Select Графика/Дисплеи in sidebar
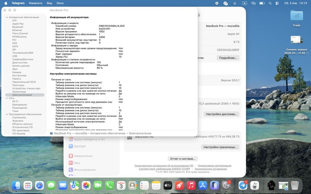 click(x=23, y=59)
